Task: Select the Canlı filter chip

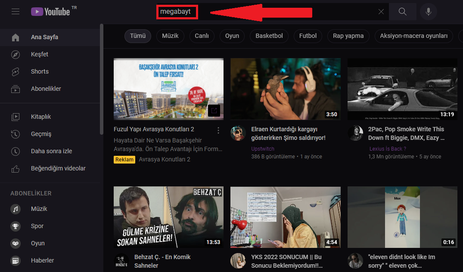Action: coord(202,36)
